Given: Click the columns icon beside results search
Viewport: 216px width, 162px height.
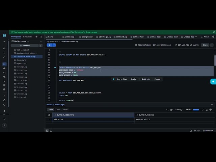Looking at the screenshot, I should 171,110.
